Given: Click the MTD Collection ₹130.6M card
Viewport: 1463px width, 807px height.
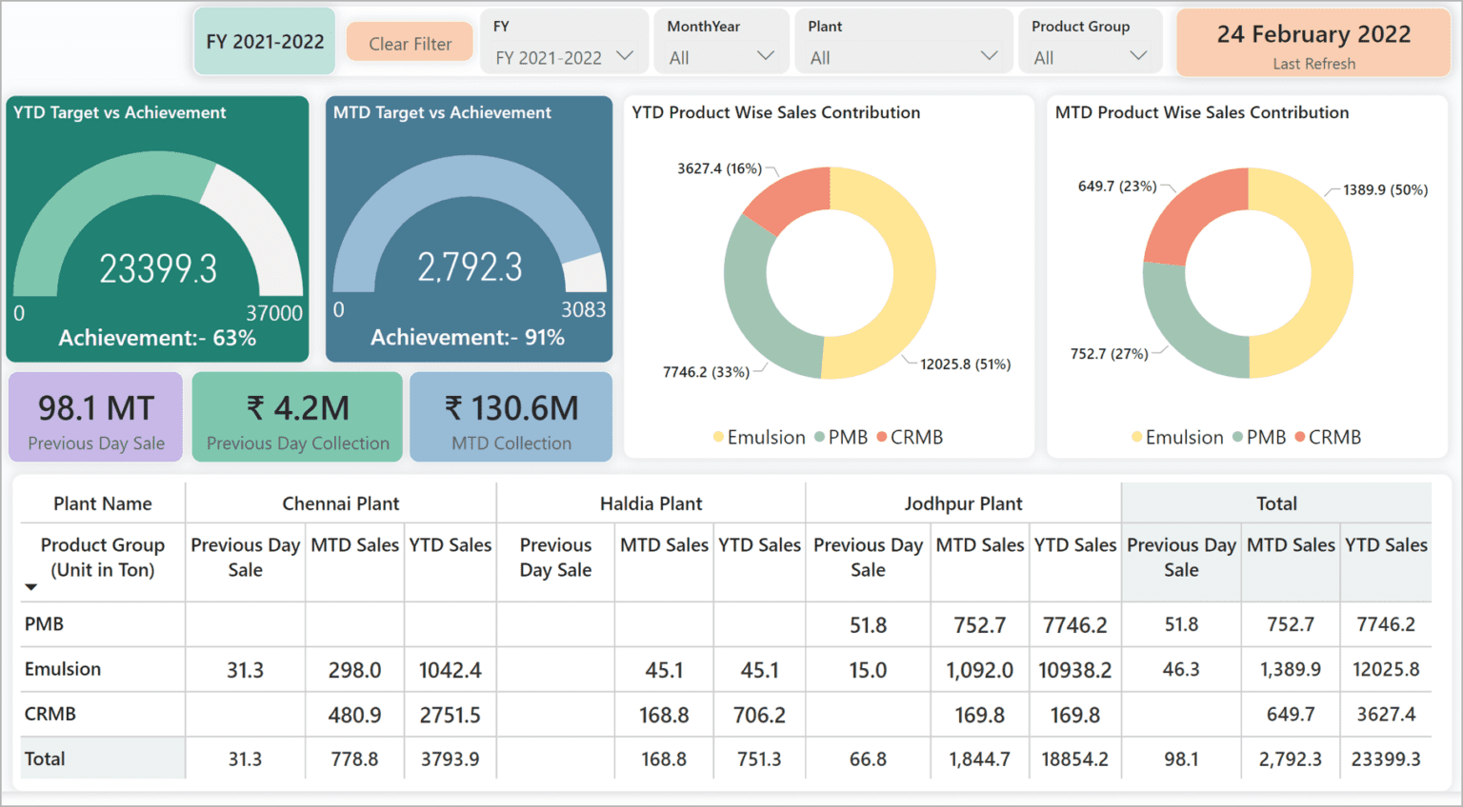Looking at the screenshot, I should click(511, 417).
